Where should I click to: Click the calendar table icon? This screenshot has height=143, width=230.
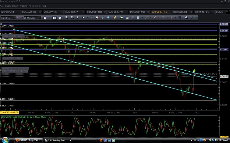coord(127,18)
